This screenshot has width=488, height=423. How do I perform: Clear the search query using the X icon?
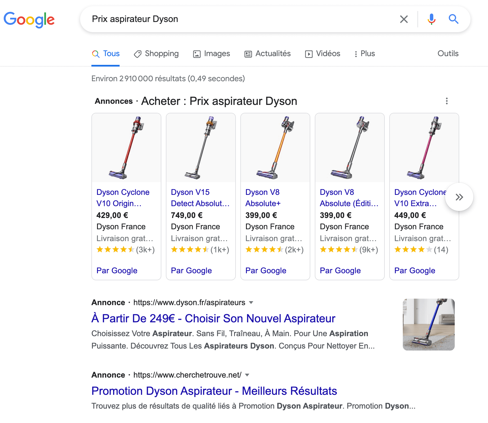click(404, 19)
